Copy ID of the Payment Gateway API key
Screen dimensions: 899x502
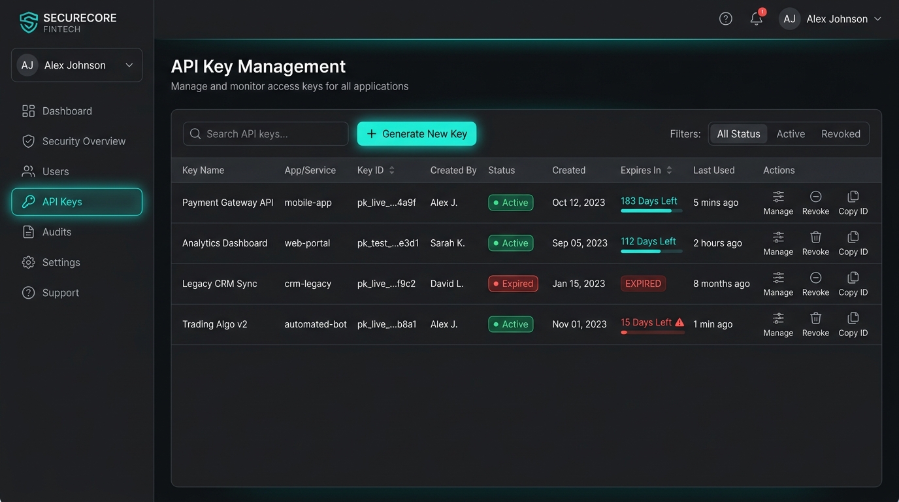tap(853, 203)
